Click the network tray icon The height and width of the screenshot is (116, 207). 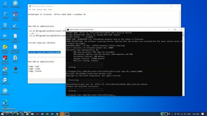tap(182, 114)
